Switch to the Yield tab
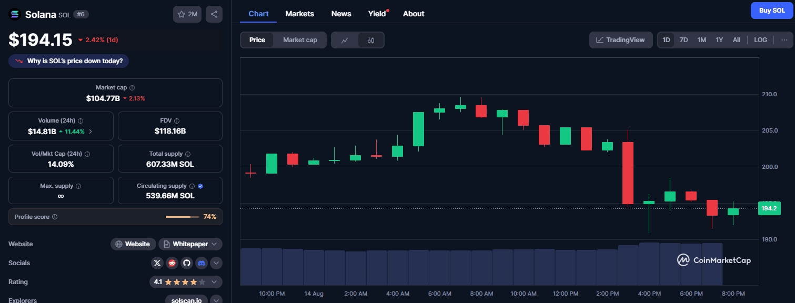This screenshot has height=303, width=795. click(377, 14)
